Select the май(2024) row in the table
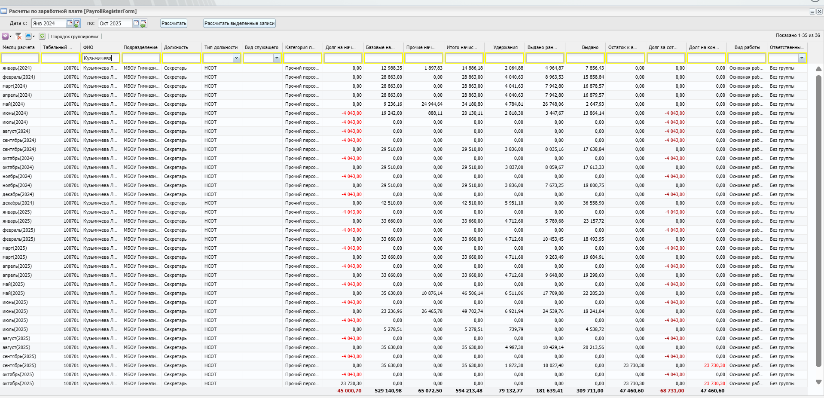 (x=172, y=104)
